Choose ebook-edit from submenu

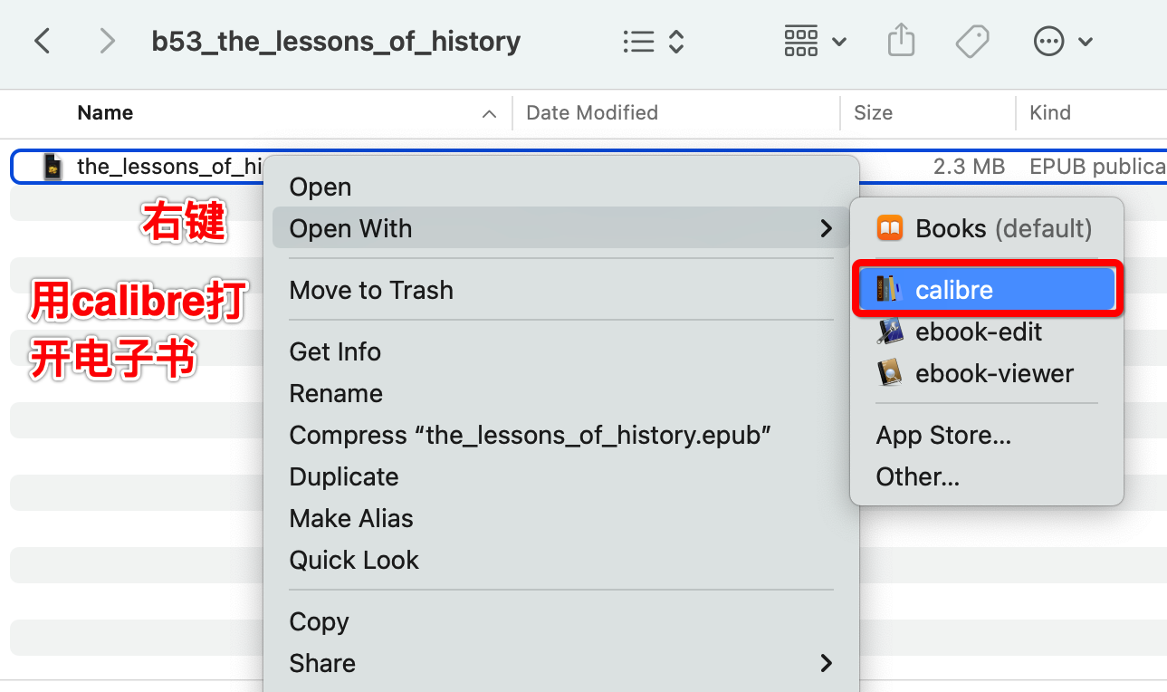point(978,332)
